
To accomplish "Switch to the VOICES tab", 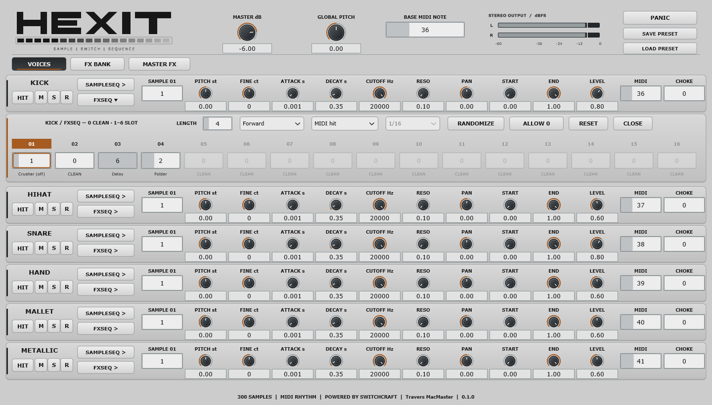I will pos(39,64).
